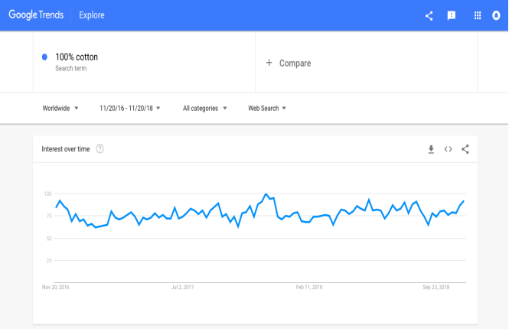509x329 pixels.
Task: Click the Google Trends logo
Action: tap(36, 15)
